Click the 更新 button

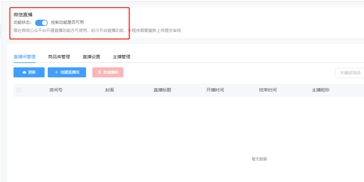[x=29, y=72]
